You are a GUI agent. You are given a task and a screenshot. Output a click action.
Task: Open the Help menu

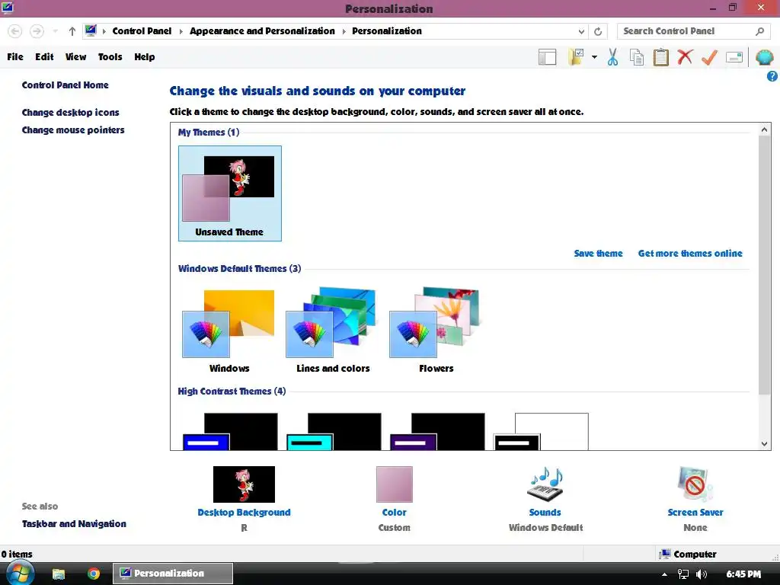144,56
